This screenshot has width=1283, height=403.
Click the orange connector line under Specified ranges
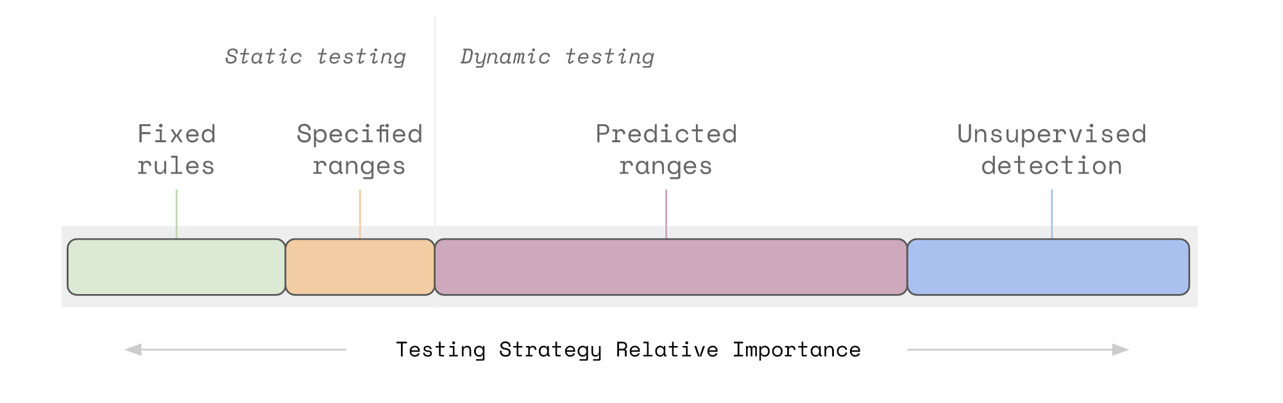tap(360, 214)
